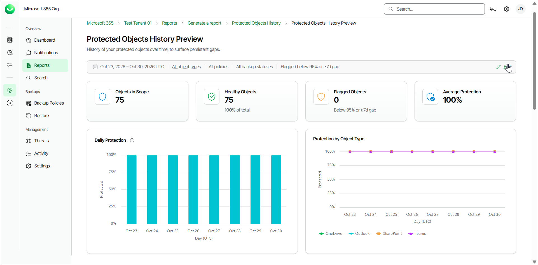The image size is (538, 265).
Task: Go to Microsoft 365 breadcrumb
Action: 100,23
